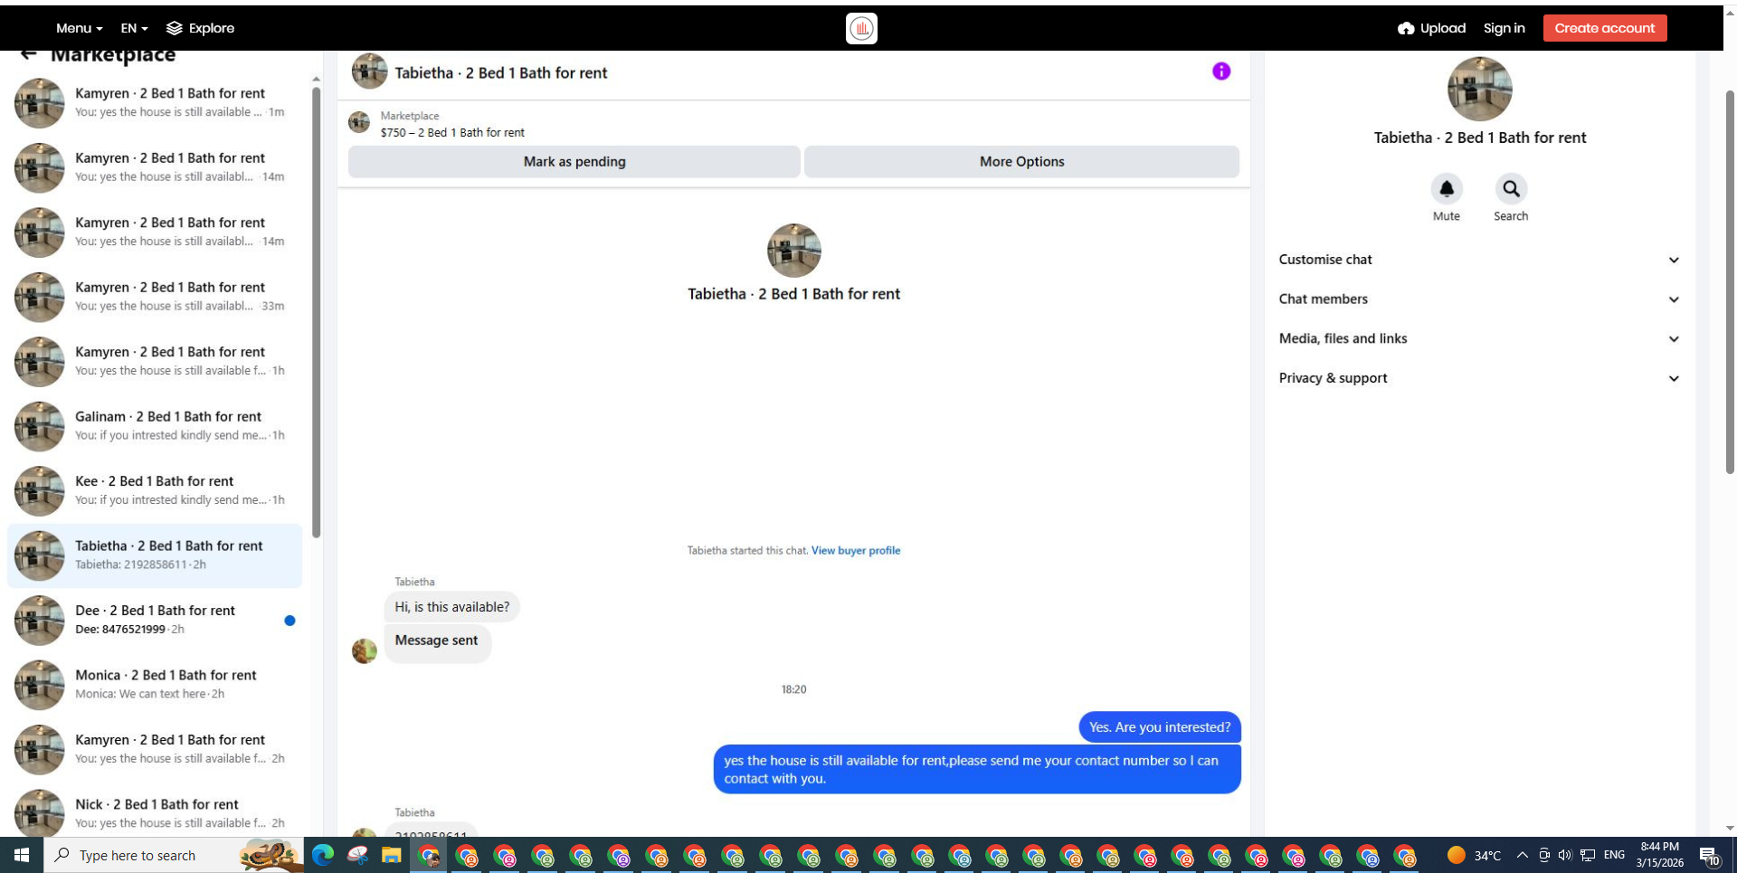Open the Menu dropdown in top bar

pyautogui.click(x=79, y=28)
